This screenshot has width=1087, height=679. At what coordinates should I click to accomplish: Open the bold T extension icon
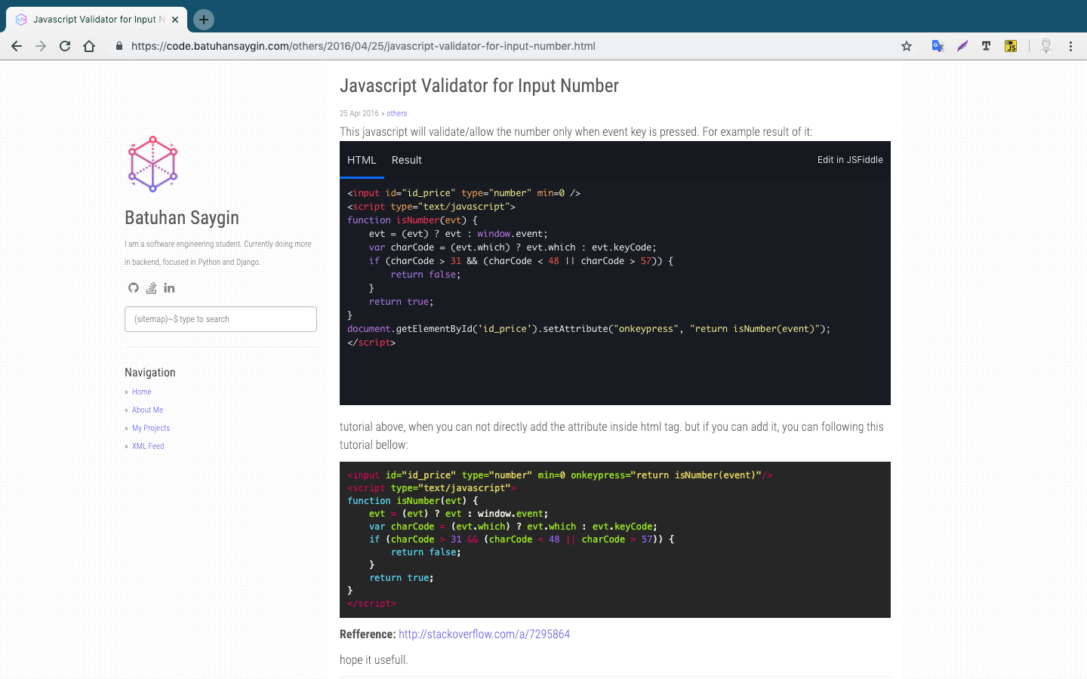click(986, 46)
